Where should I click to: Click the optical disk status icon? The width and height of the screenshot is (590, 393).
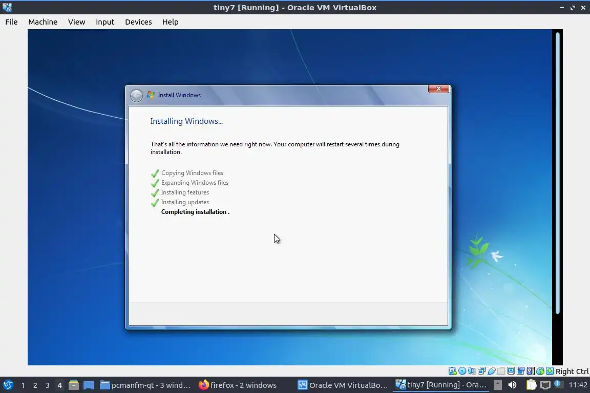click(x=462, y=371)
